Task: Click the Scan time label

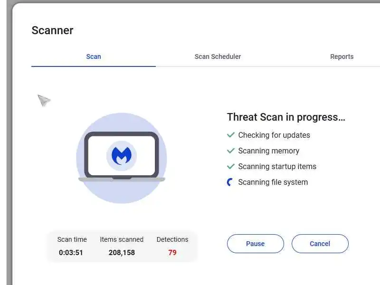Action: [72, 239]
